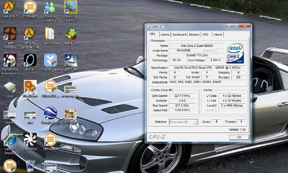Launch the PCMark05 desktop icon
288x173 pixels.
[30, 9]
